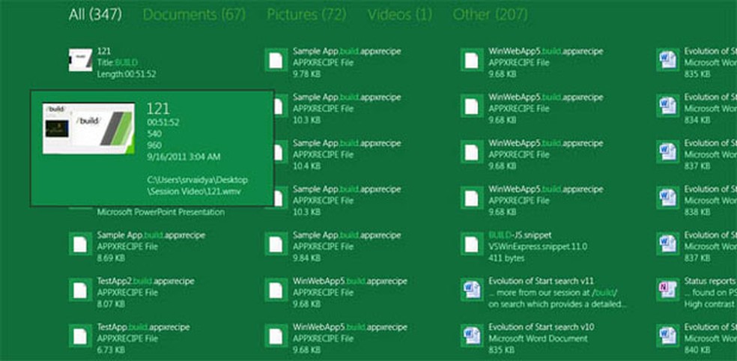
Task: Open the OneNote icon for Status reports
Action: pos(668,290)
